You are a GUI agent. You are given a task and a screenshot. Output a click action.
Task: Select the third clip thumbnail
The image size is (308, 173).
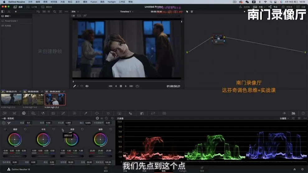click(x=55, y=99)
